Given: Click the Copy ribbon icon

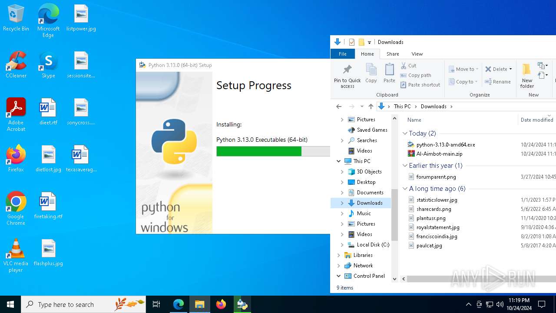Looking at the screenshot, I should (371, 73).
